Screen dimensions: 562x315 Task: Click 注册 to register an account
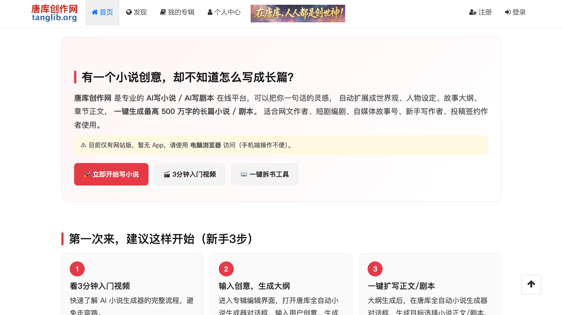[x=480, y=12]
